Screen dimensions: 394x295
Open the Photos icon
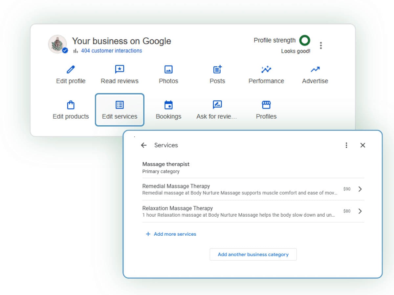point(168,69)
